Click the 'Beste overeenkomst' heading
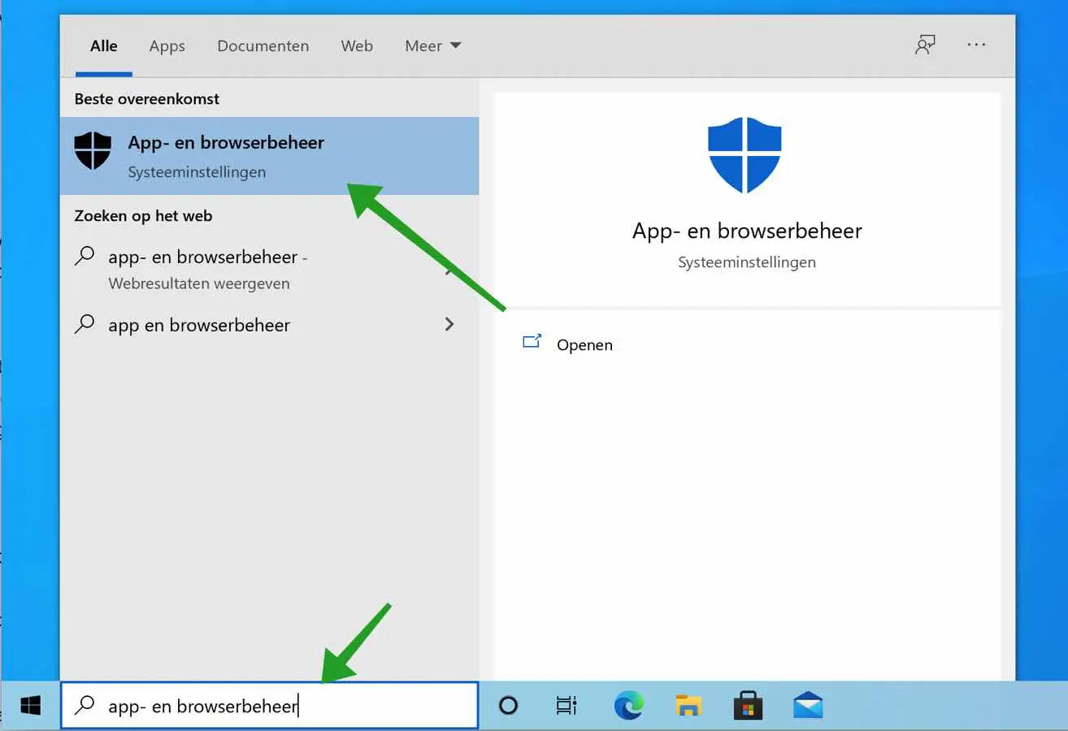Image resolution: width=1068 pixels, height=731 pixels. click(x=147, y=99)
